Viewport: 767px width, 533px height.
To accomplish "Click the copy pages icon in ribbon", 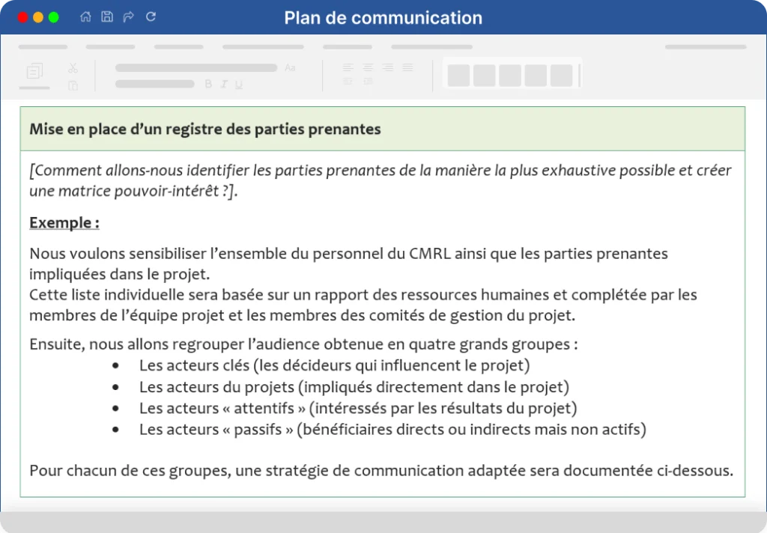I will click(34, 71).
